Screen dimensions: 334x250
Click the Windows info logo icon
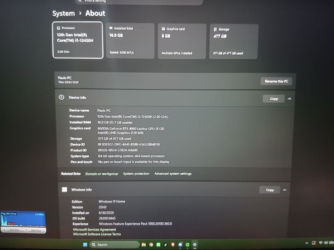pyautogui.click(x=64, y=189)
